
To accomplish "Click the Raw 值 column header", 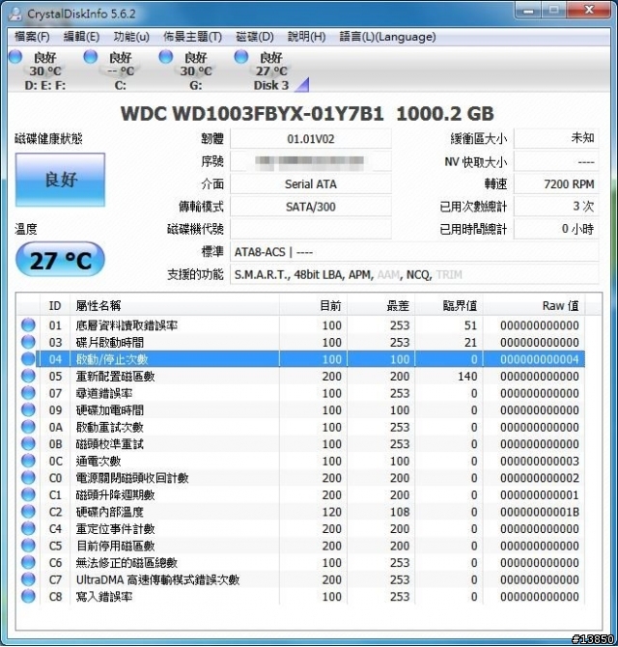I will click(x=534, y=306).
